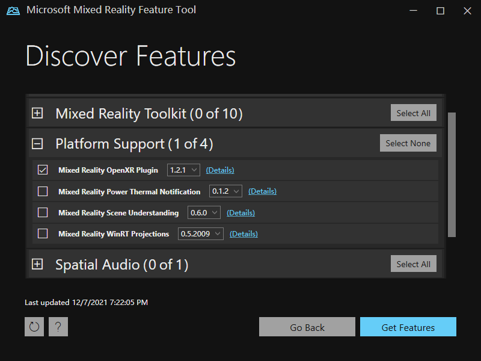The width and height of the screenshot is (481, 361).
Task: Uncheck Mixed Reality OpenXR Plugin
Action: (43, 170)
